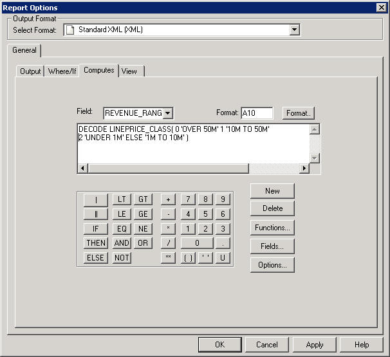
Task: Click the Format input field
Action: (256, 113)
